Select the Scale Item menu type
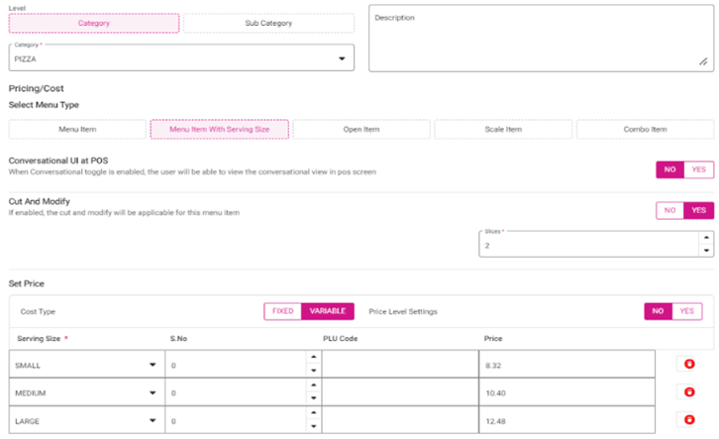719x439 pixels. (503, 130)
